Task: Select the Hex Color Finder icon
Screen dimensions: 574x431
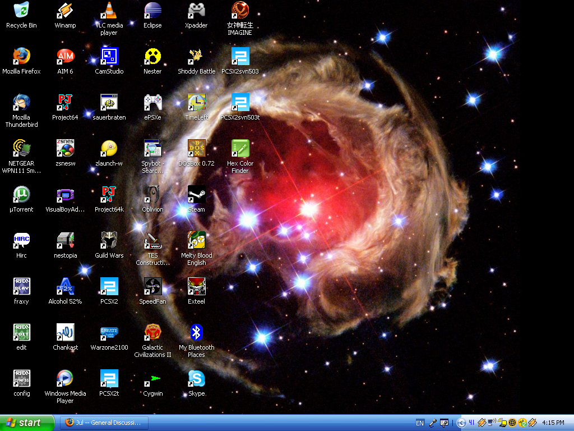Action: pyautogui.click(x=240, y=149)
